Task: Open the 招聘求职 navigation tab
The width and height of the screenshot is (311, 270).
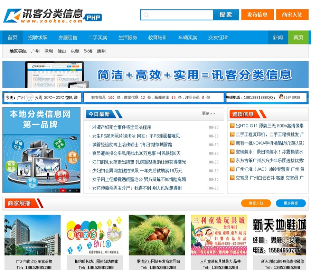Action: (x=38, y=38)
